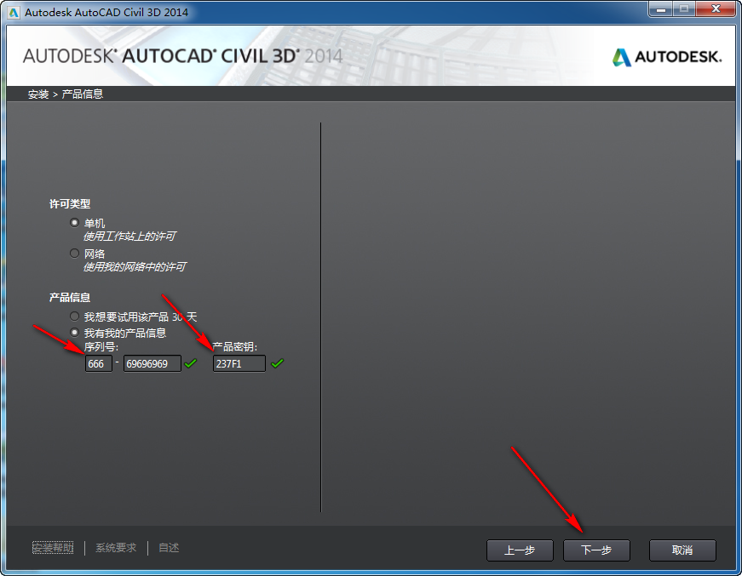Click the 产品信息 section heading

tap(70, 298)
